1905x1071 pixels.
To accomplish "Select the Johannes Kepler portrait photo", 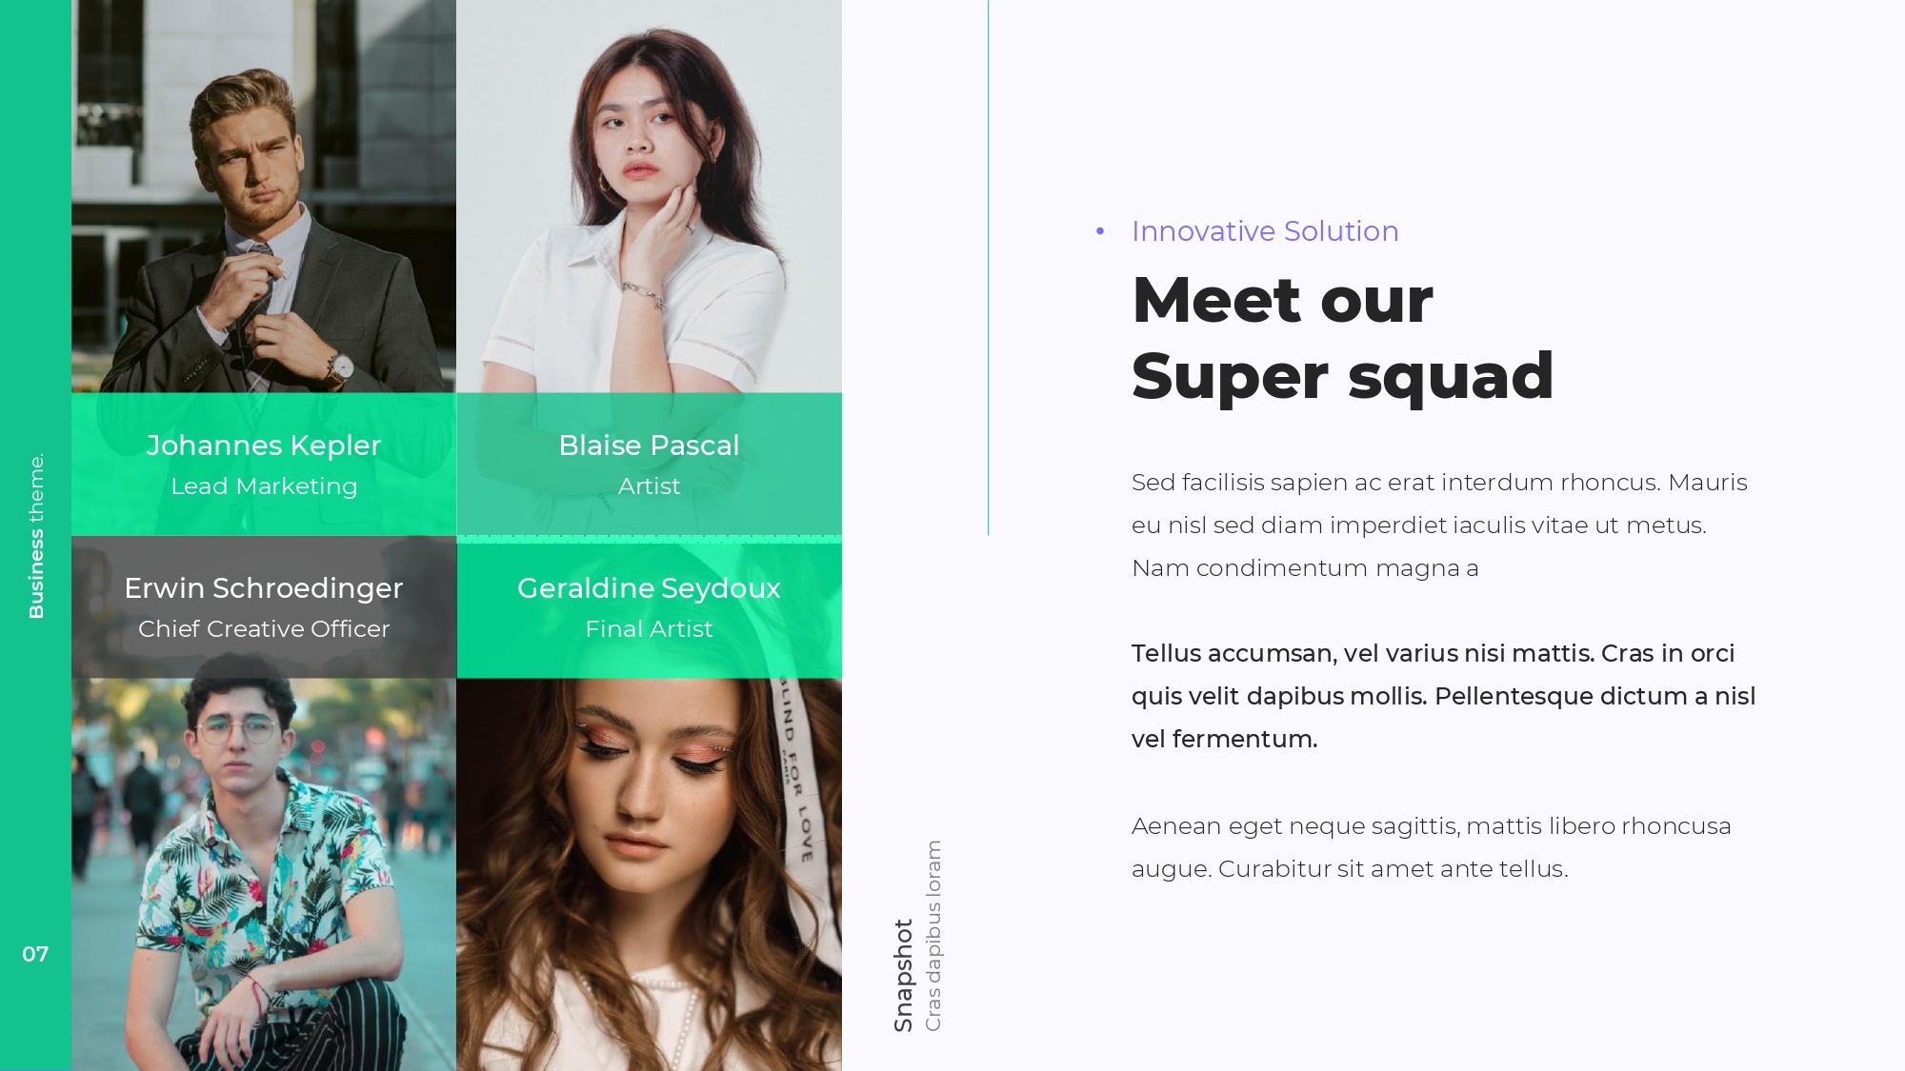I will point(264,196).
